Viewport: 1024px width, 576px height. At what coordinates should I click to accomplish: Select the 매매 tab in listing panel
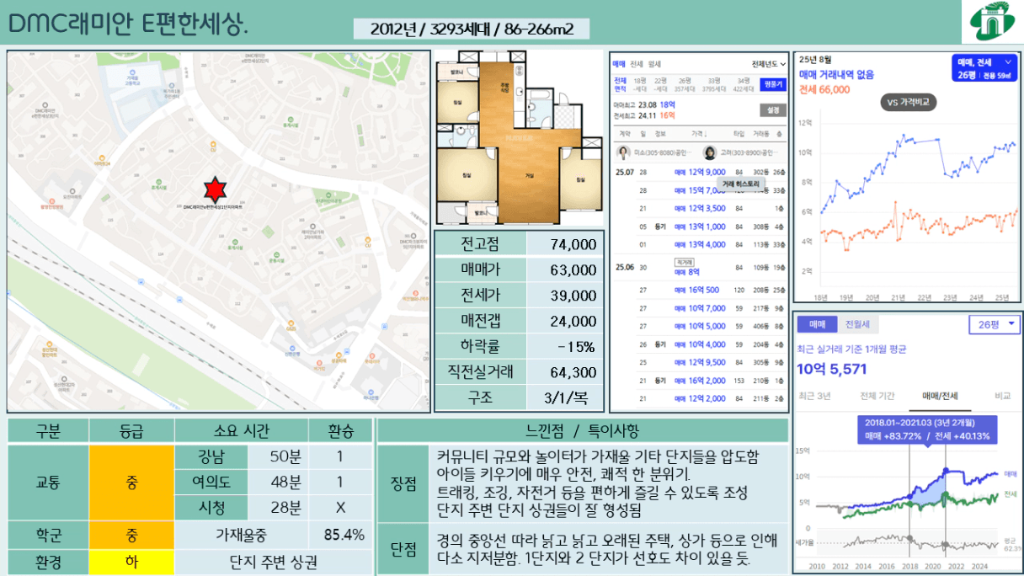[x=619, y=64]
